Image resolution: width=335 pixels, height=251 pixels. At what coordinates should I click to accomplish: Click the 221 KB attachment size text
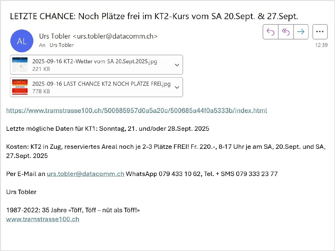tap(41, 69)
